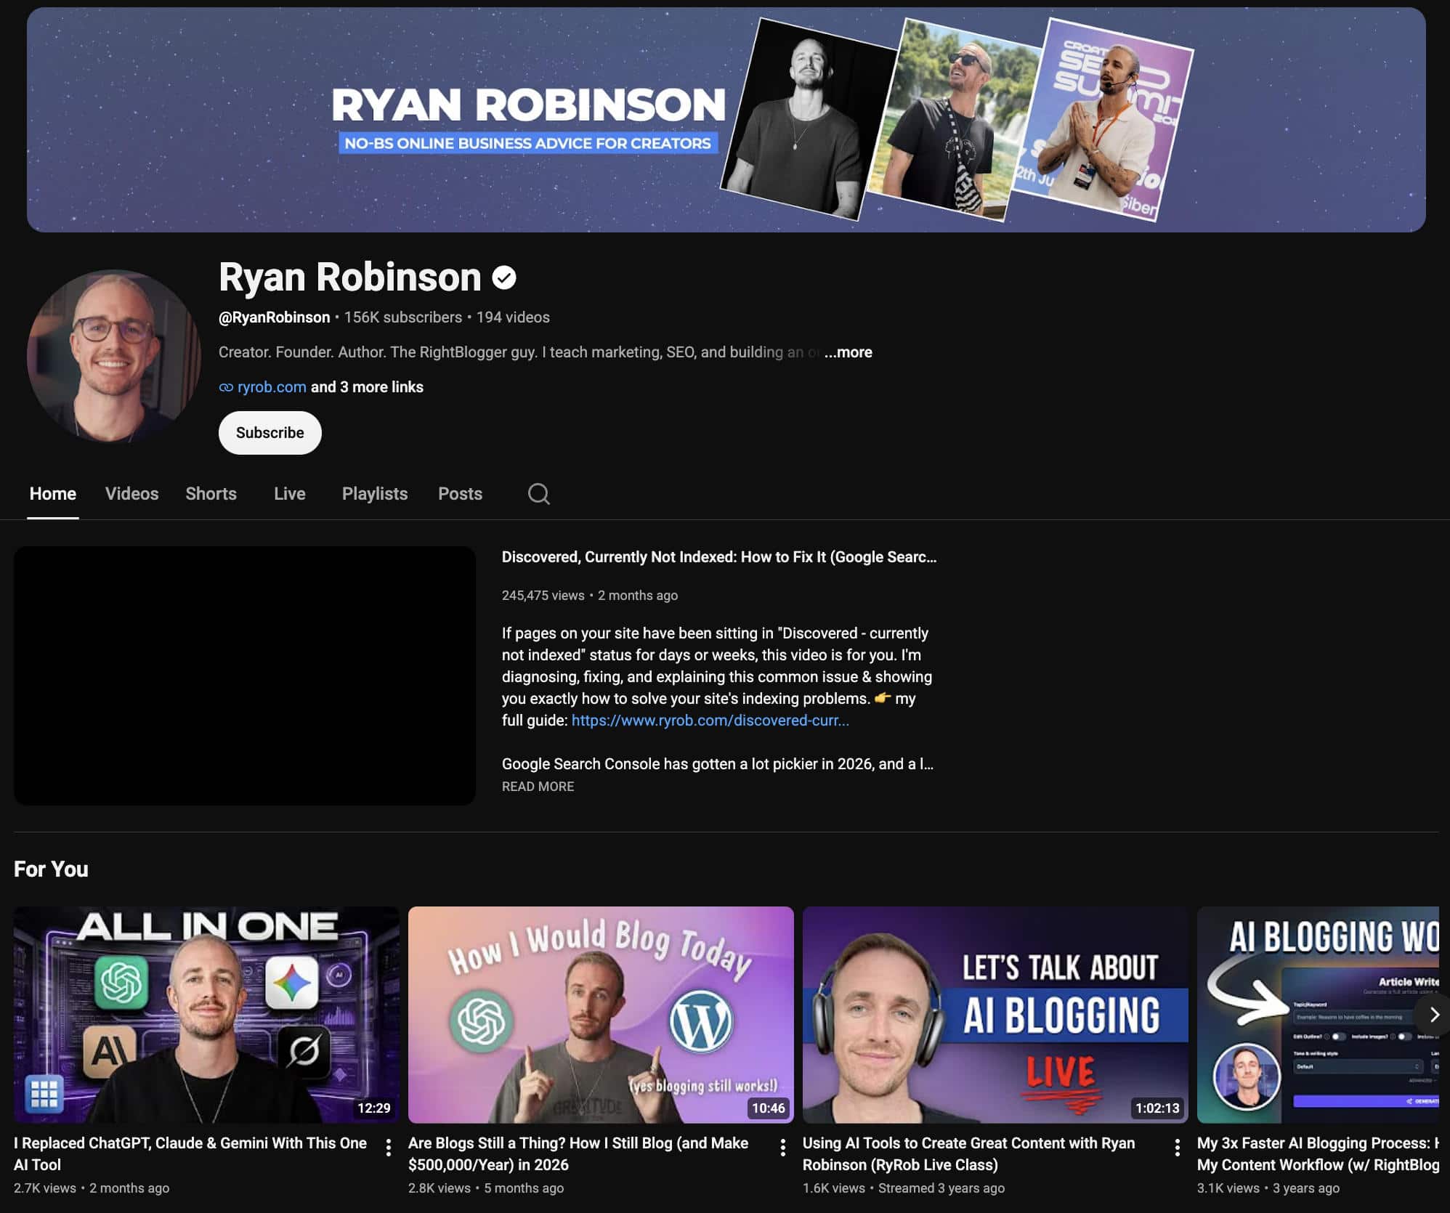Image resolution: width=1450 pixels, height=1213 pixels.
Task: Open the Discovered, Currently Not Indexed video title
Action: pos(719,557)
